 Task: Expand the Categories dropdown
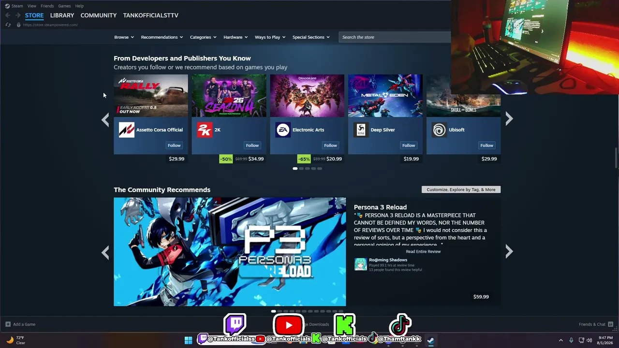pos(203,37)
